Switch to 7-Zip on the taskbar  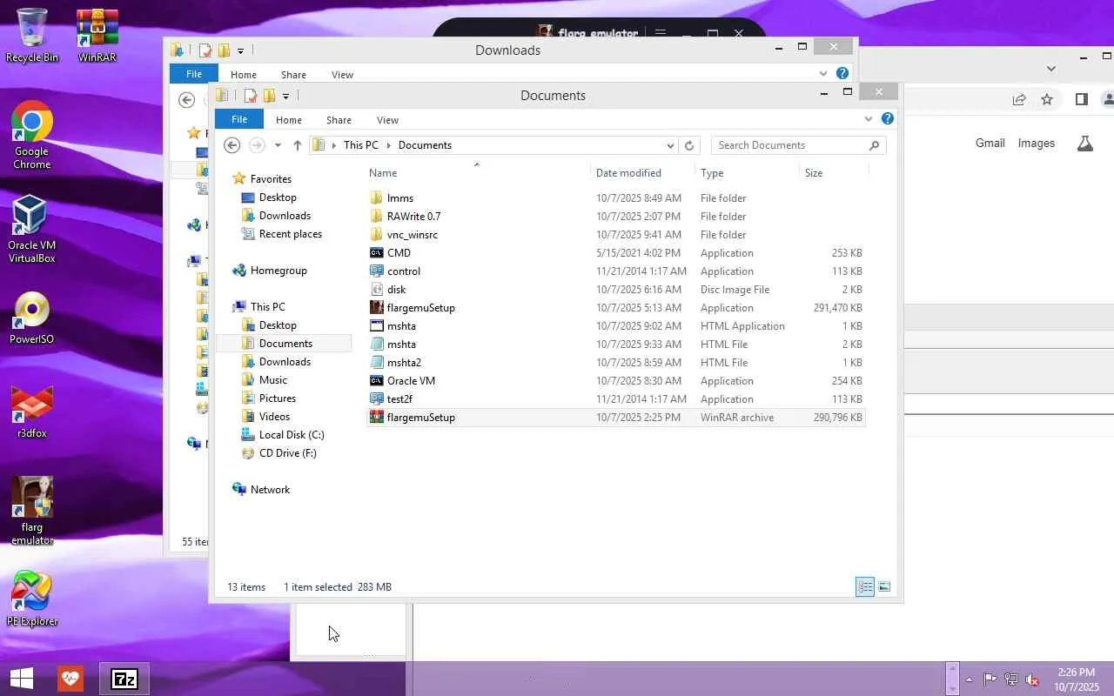pos(124,679)
